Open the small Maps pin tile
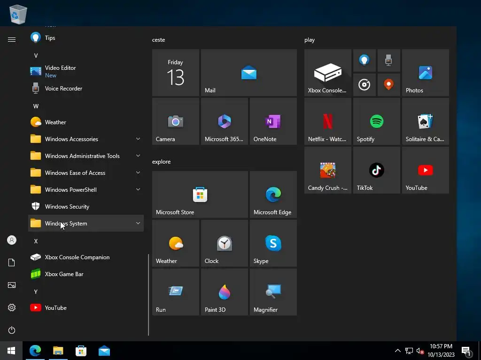Screen dimensions: 481x360 [x=388, y=85]
